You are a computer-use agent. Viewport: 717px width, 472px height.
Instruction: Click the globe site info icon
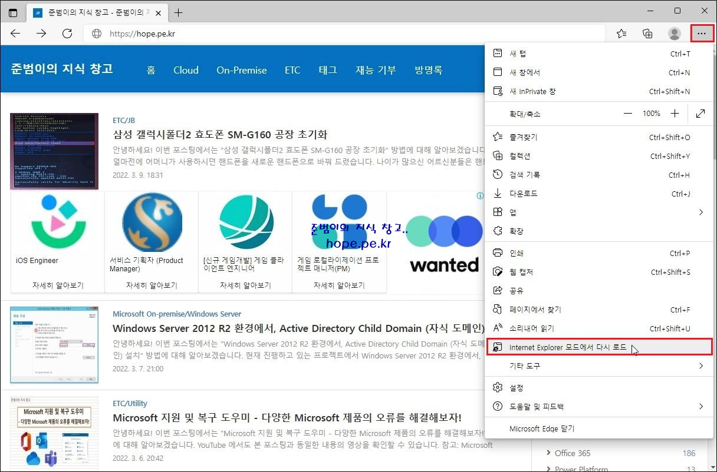[x=97, y=34]
